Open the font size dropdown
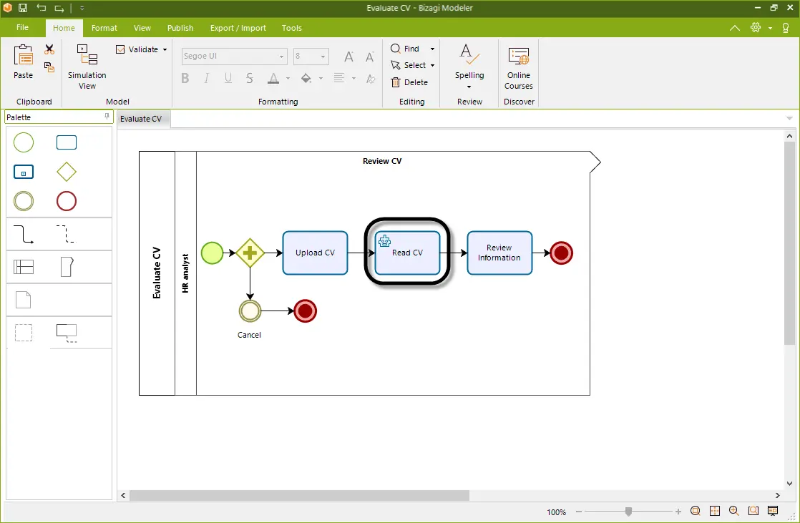The image size is (800, 523). pos(323,56)
